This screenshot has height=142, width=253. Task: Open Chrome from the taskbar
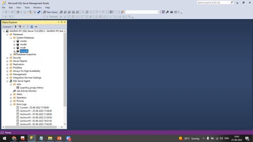(x=14, y=138)
